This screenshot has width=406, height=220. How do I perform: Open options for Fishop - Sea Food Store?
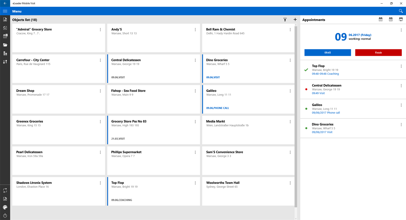pyautogui.click(x=195, y=91)
